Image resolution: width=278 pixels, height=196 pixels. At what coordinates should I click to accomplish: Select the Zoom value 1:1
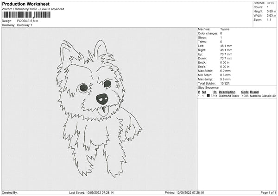(x=269, y=20)
